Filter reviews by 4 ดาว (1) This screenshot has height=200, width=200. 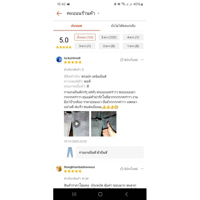coord(133,37)
